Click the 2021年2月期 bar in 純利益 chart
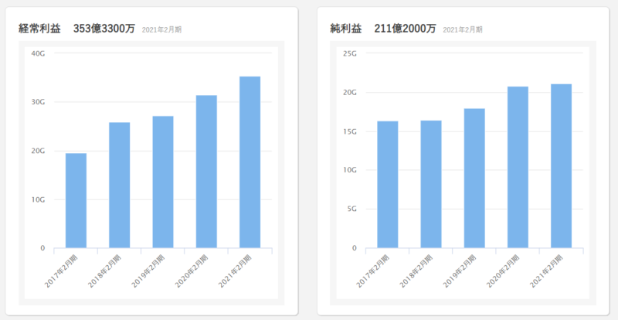618x320 pixels. coord(562,166)
